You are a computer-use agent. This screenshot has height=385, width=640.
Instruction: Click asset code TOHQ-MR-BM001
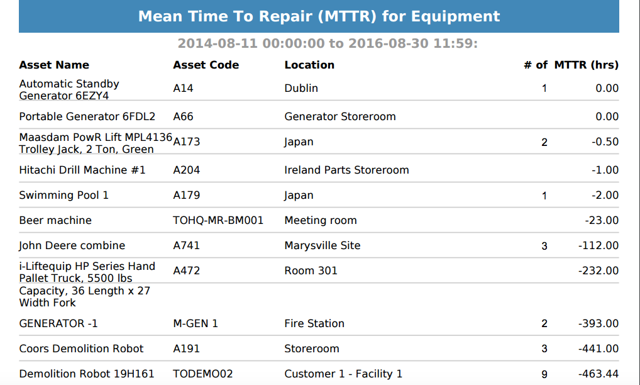tap(218, 220)
